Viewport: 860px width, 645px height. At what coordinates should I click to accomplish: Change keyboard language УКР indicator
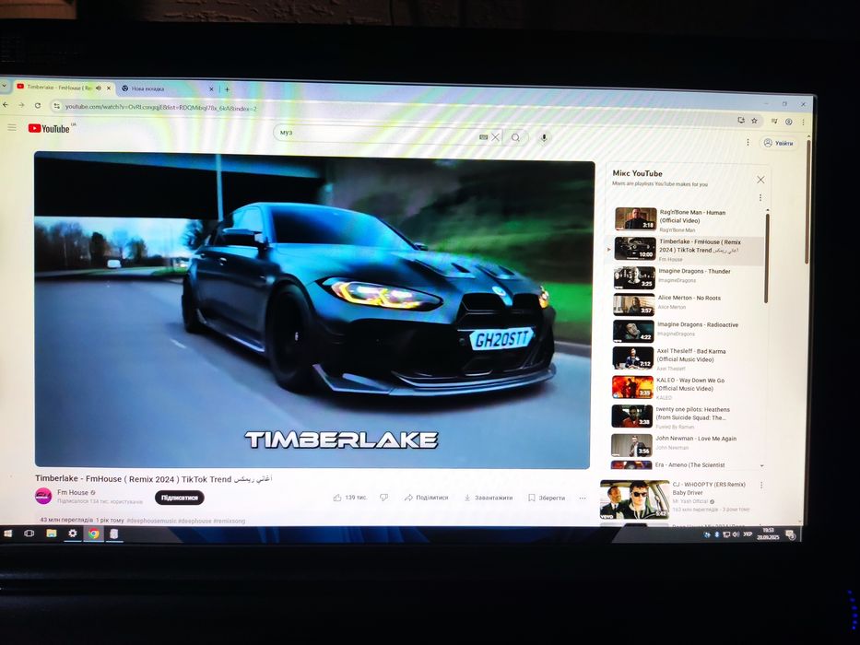pyautogui.click(x=748, y=534)
